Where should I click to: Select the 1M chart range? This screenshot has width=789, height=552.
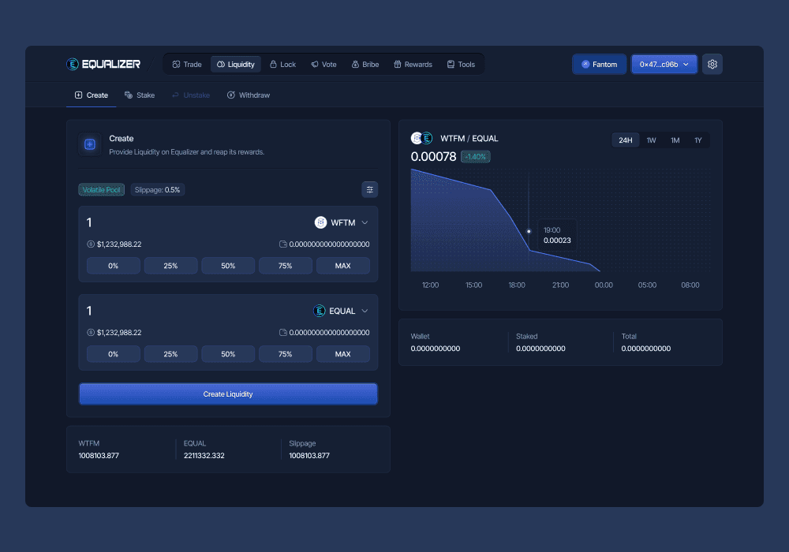675,140
